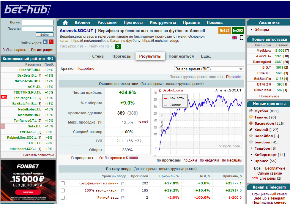The height and width of the screenshot is (204, 290).
Task: Switch to the Подписаться tab
Action: coord(181,56)
